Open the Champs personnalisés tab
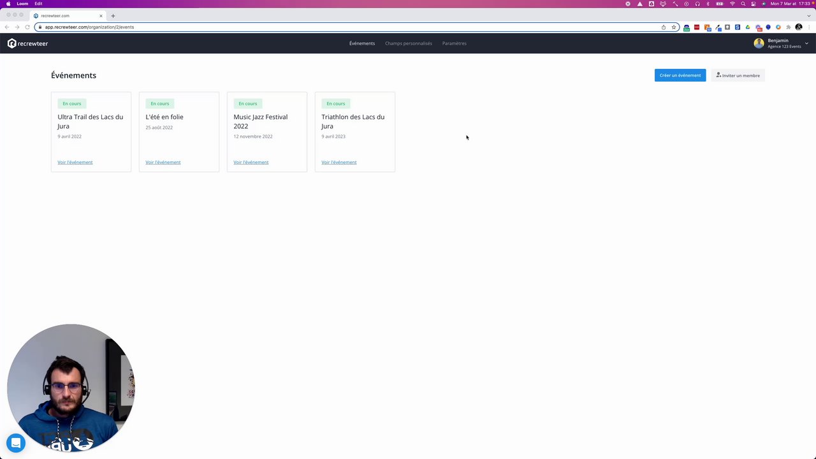This screenshot has width=816, height=459. tap(409, 43)
